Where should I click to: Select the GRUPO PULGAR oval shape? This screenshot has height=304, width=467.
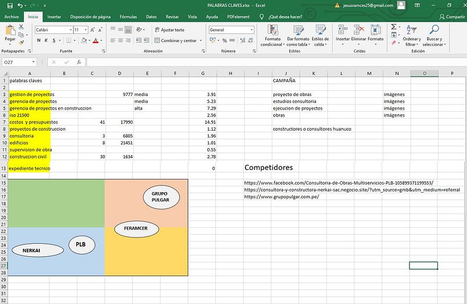pyautogui.click(x=161, y=197)
